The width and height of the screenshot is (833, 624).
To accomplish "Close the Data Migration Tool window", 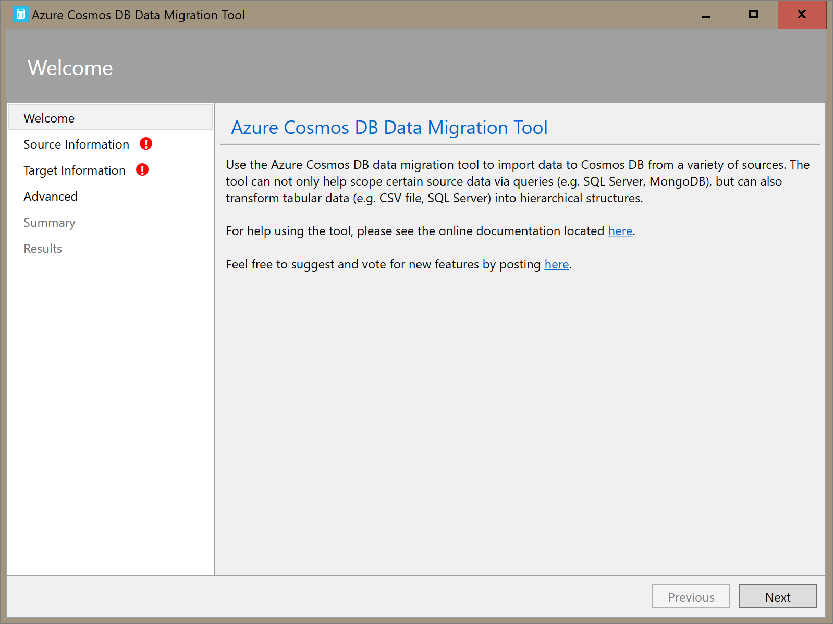I will pyautogui.click(x=802, y=15).
